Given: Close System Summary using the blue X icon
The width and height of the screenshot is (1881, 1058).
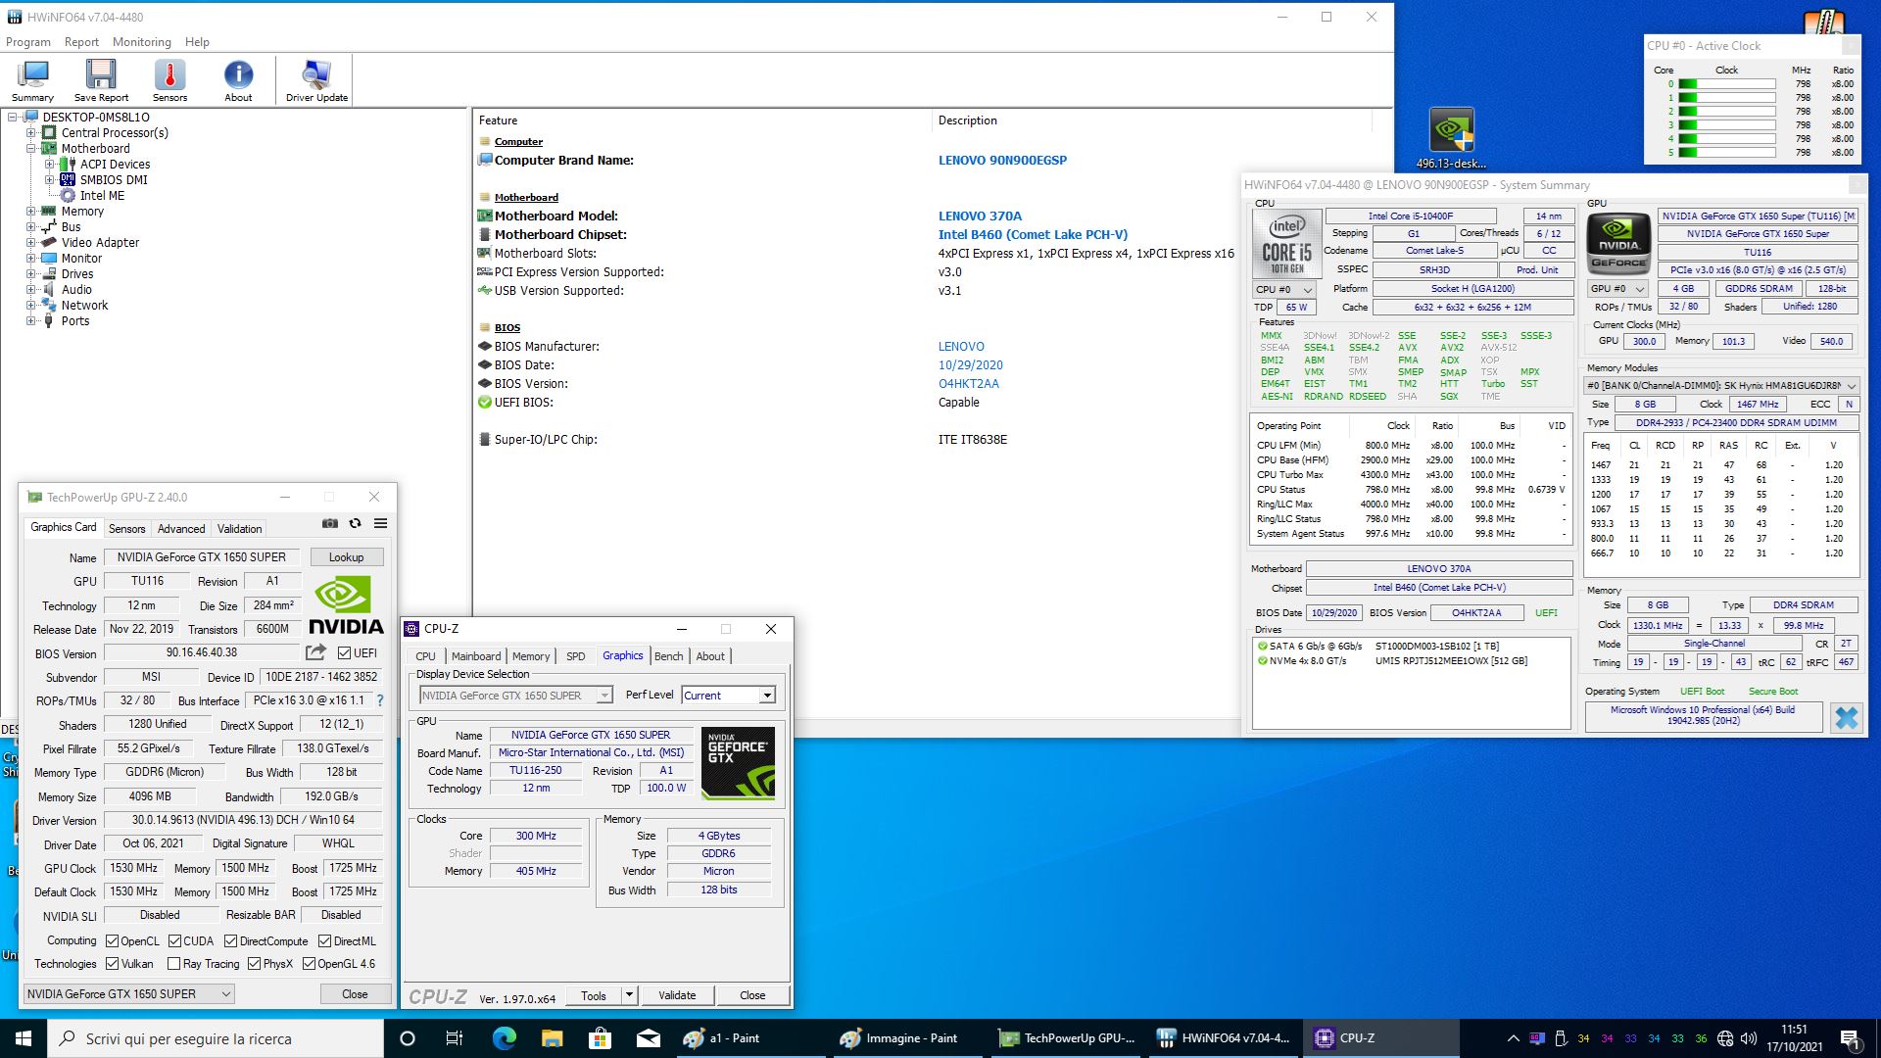Looking at the screenshot, I should [x=1846, y=717].
